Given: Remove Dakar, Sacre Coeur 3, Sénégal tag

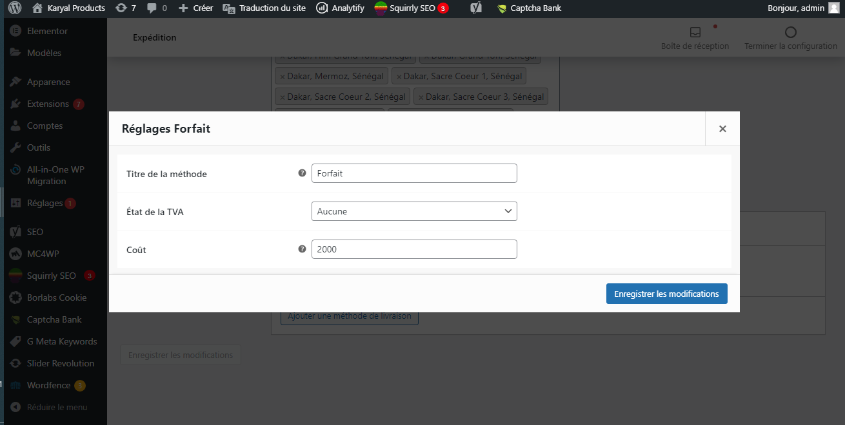Looking at the screenshot, I should click(x=421, y=97).
